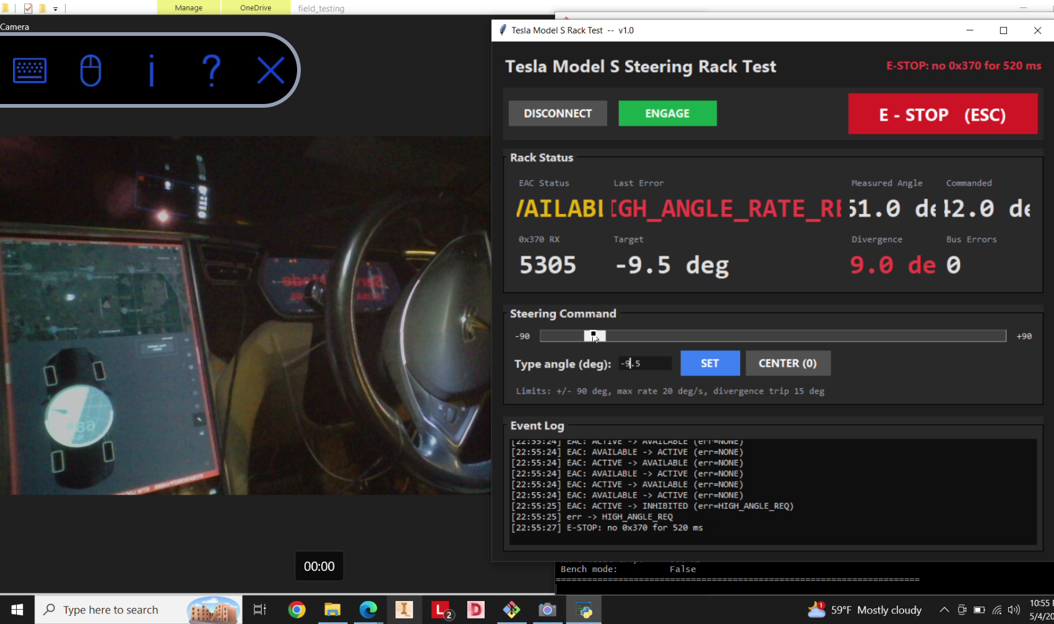Click the red E-STOP status text in header

click(964, 66)
